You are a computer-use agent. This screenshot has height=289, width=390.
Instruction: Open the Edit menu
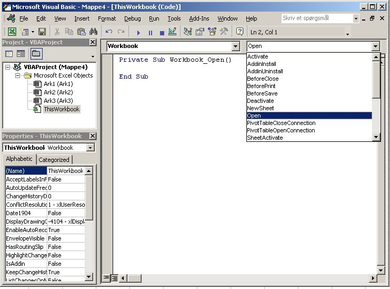pyautogui.click(x=41, y=18)
